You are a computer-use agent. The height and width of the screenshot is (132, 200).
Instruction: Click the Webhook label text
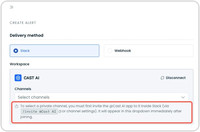[123, 51]
